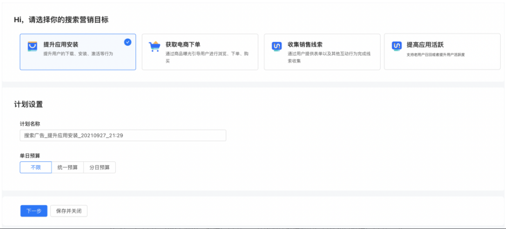Click the 计划设置 section heading
The image size is (506, 229).
(x=29, y=104)
